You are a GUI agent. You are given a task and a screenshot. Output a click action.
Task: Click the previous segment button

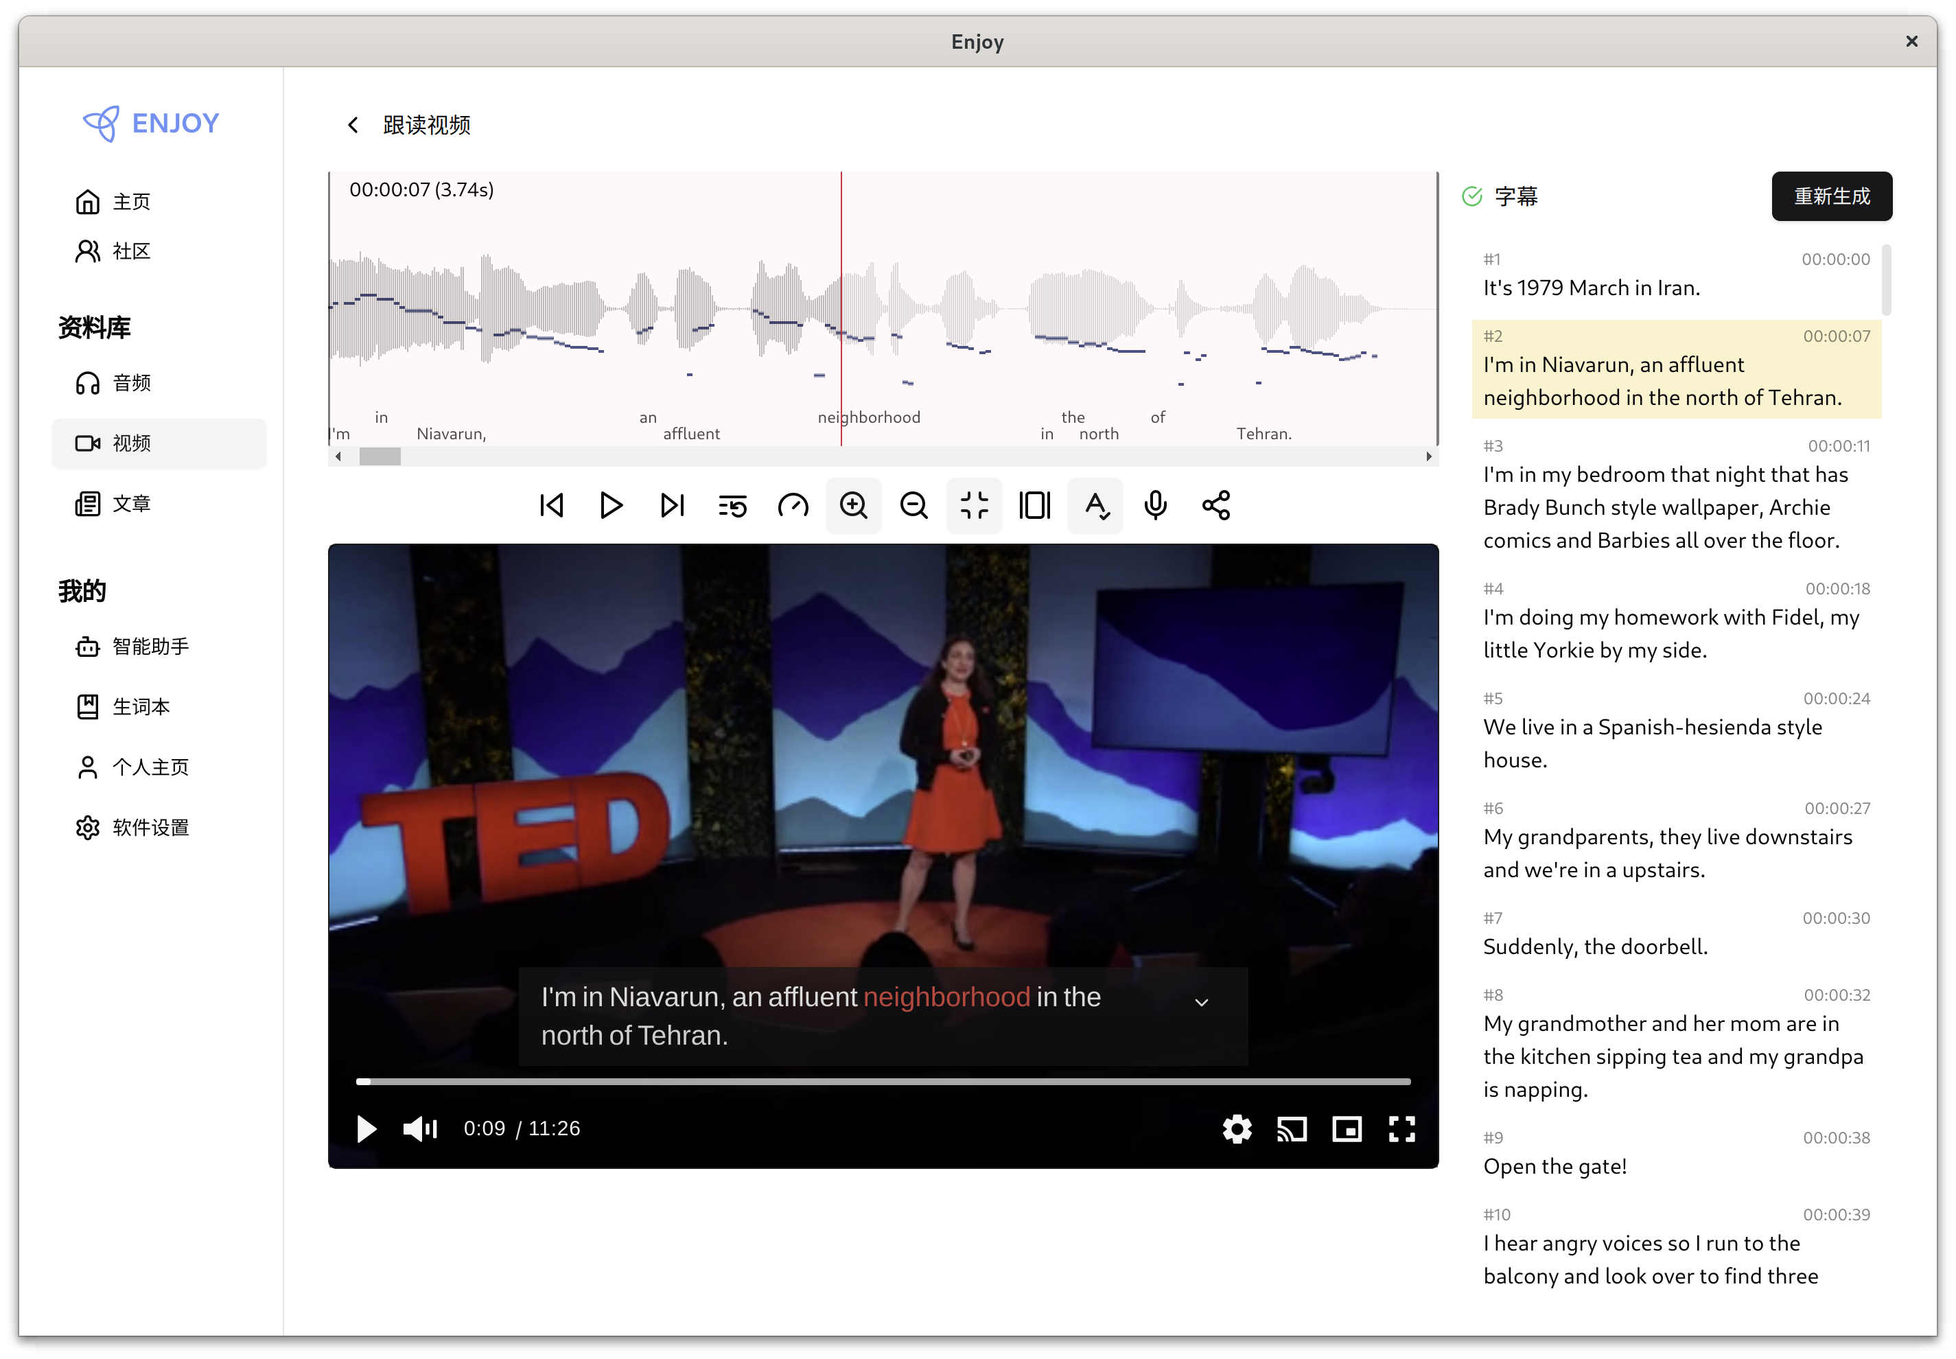pos(551,505)
